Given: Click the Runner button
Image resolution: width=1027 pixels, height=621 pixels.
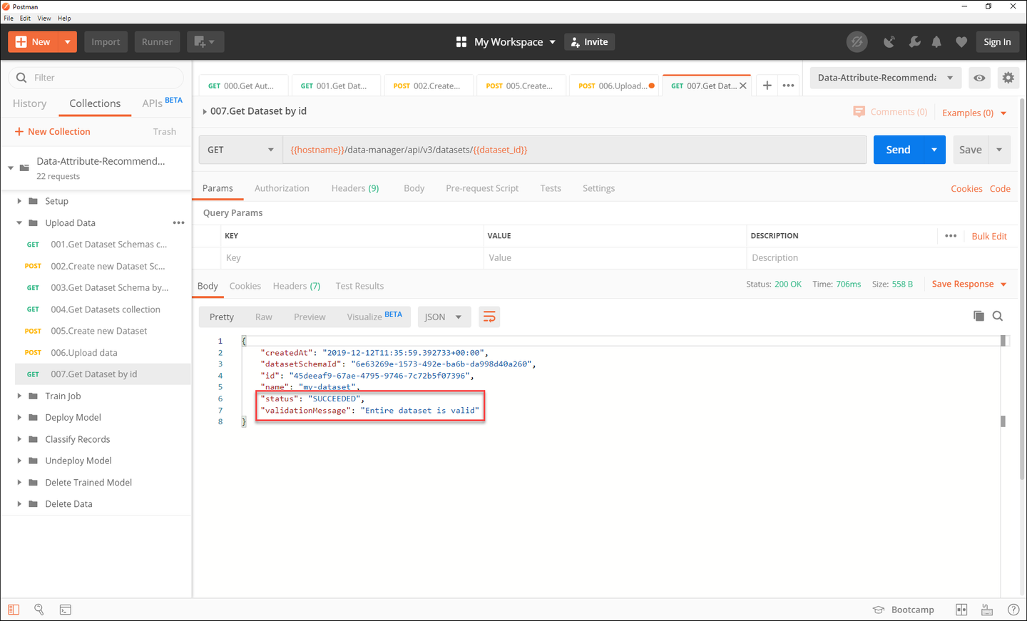Looking at the screenshot, I should coord(157,42).
